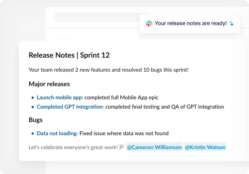Click the Major releases section heading
Viewport: 249px width, 174px height.
point(49,84)
